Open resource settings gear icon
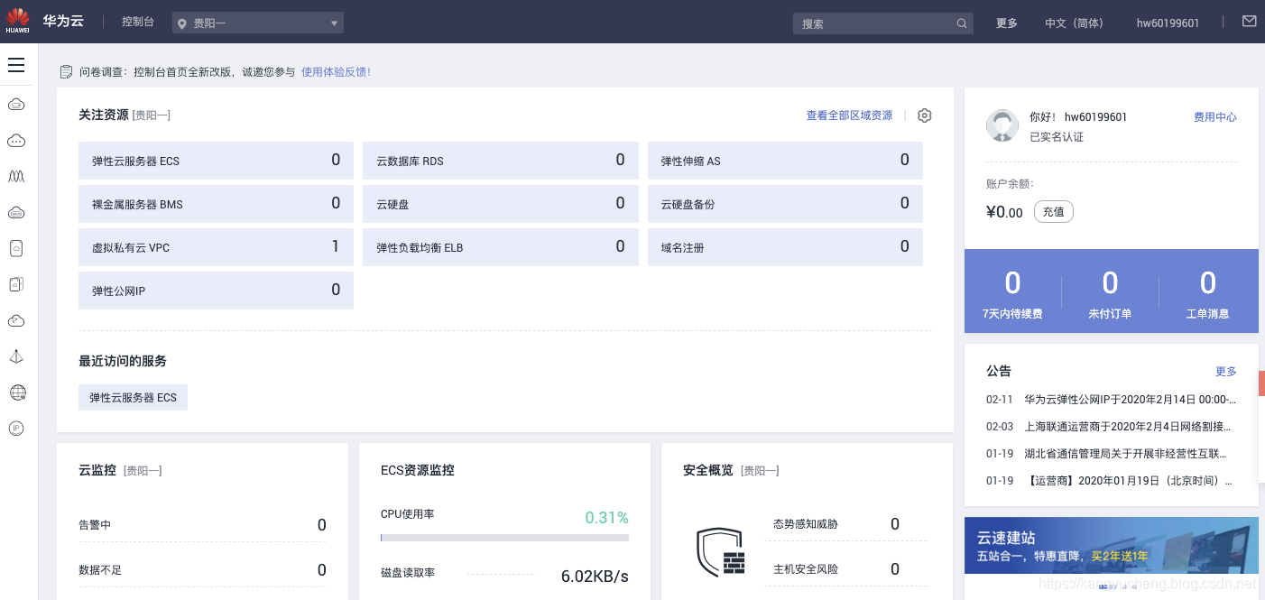The width and height of the screenshot is (1265, 600). [924, 115]
